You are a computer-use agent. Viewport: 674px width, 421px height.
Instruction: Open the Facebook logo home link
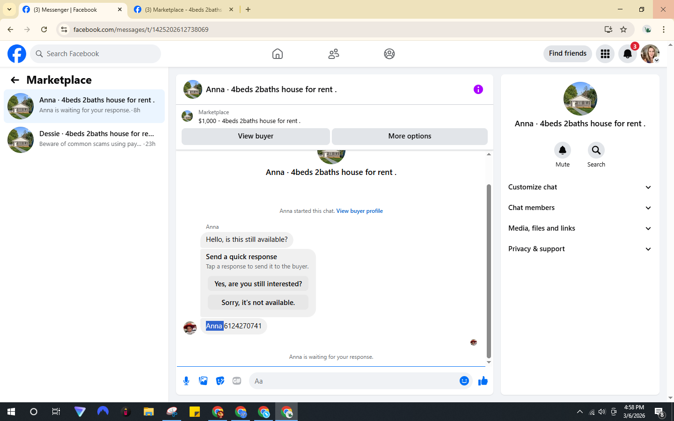pos(17,54)
